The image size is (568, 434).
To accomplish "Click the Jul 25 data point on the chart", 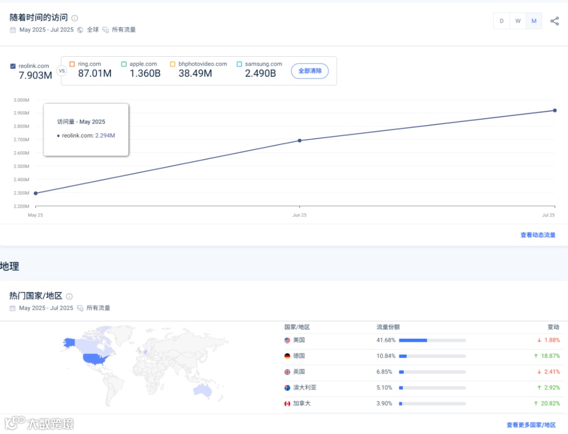I will click(x=555, y=110).
